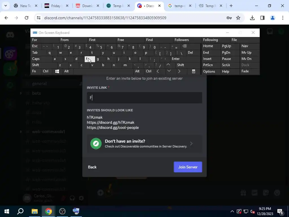This screenshot has width=289, height=217.
Task: Focus the Invite Link input field
Action: pos(144,97)
